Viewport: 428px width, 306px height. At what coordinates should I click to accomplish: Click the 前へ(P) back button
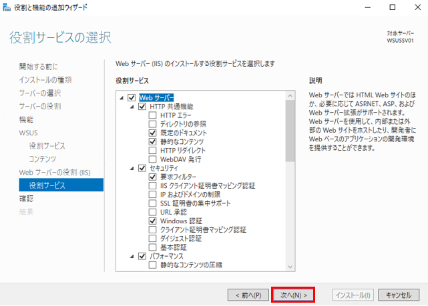(248, 294)
